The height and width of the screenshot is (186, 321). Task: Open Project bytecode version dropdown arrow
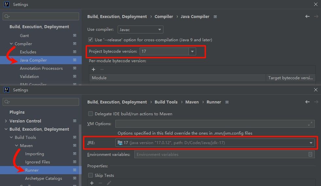(x=192, y=51)
